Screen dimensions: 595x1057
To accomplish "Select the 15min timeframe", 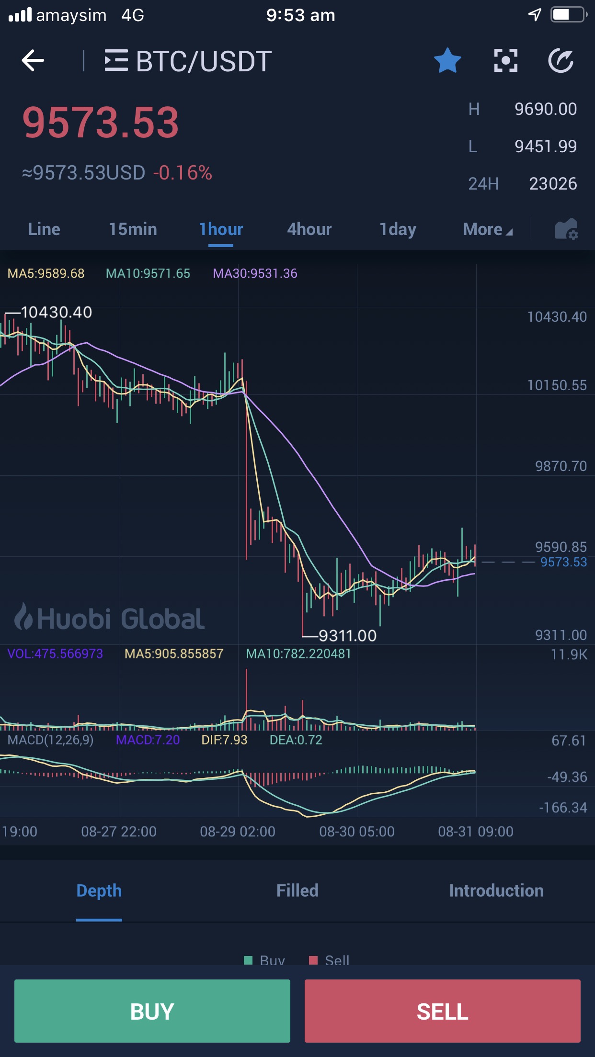I will click(x=133, y=229).
